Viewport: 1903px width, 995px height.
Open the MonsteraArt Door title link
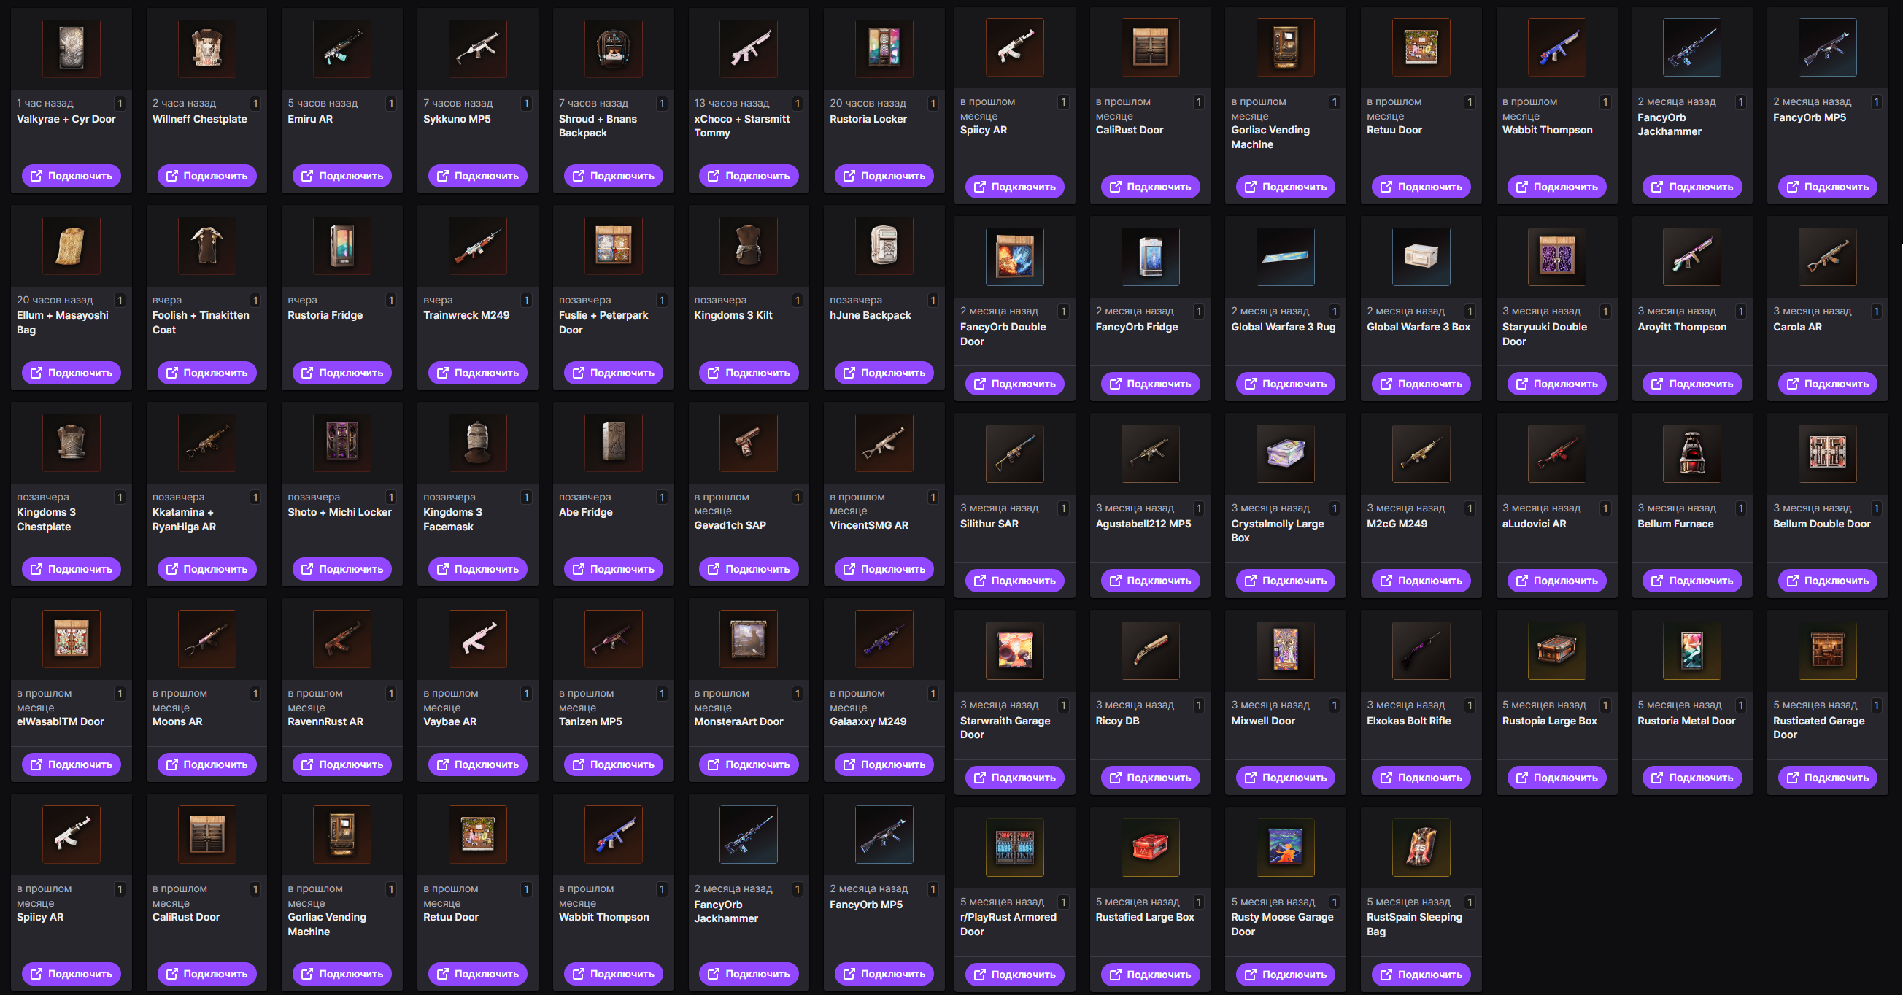pos(738,721)
